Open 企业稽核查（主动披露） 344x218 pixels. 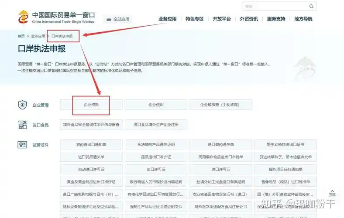pos(221,105)
